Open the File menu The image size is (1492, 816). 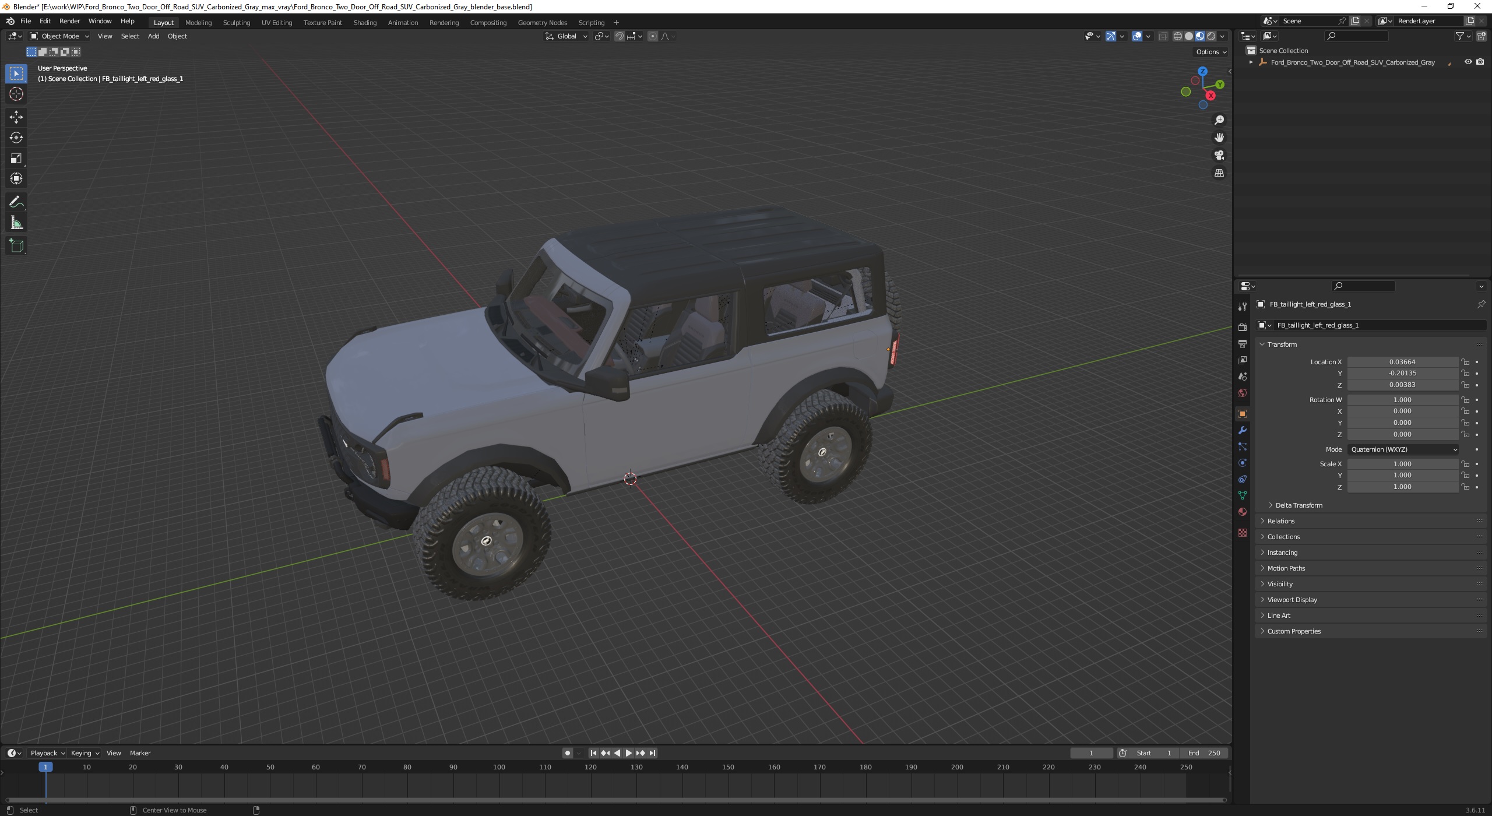[x=26, y=21]
